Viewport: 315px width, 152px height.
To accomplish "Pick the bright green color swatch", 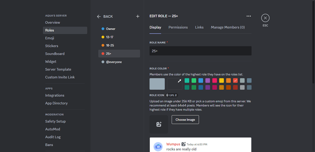I will coord(194,80).
